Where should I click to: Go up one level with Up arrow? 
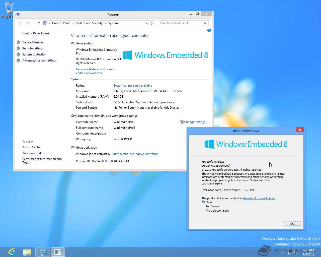coord(39,23)
